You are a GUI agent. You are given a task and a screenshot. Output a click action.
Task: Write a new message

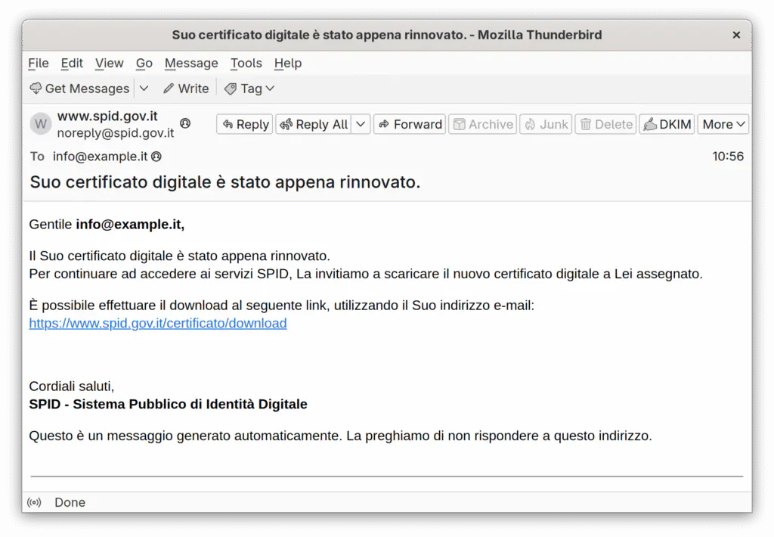tap(186, 88)
